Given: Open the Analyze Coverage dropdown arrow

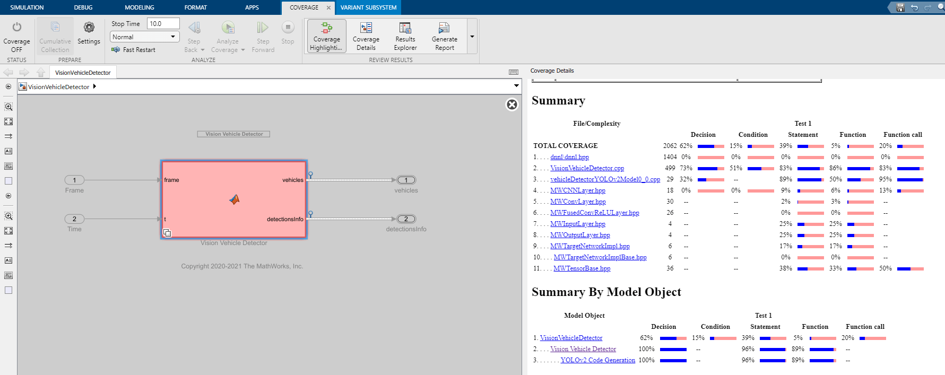Looking at the screenshot, I should pos(243,50).
